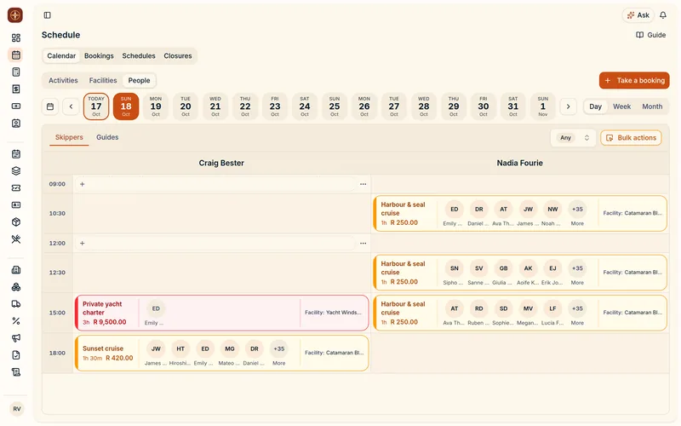Open options menu for 12:00 slot
The height and width of the screenshot is (426, 681).
363,244
